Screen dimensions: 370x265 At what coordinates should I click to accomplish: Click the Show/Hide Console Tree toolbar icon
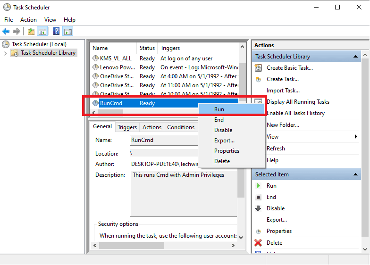[x=42, y=32]
